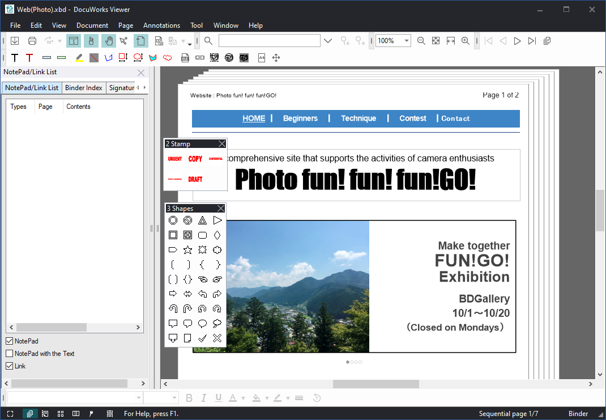Image resolution: width=606 pixels, height=420 pixels.
Task: Sort list by the Contents column header
Action: (78, 107)
